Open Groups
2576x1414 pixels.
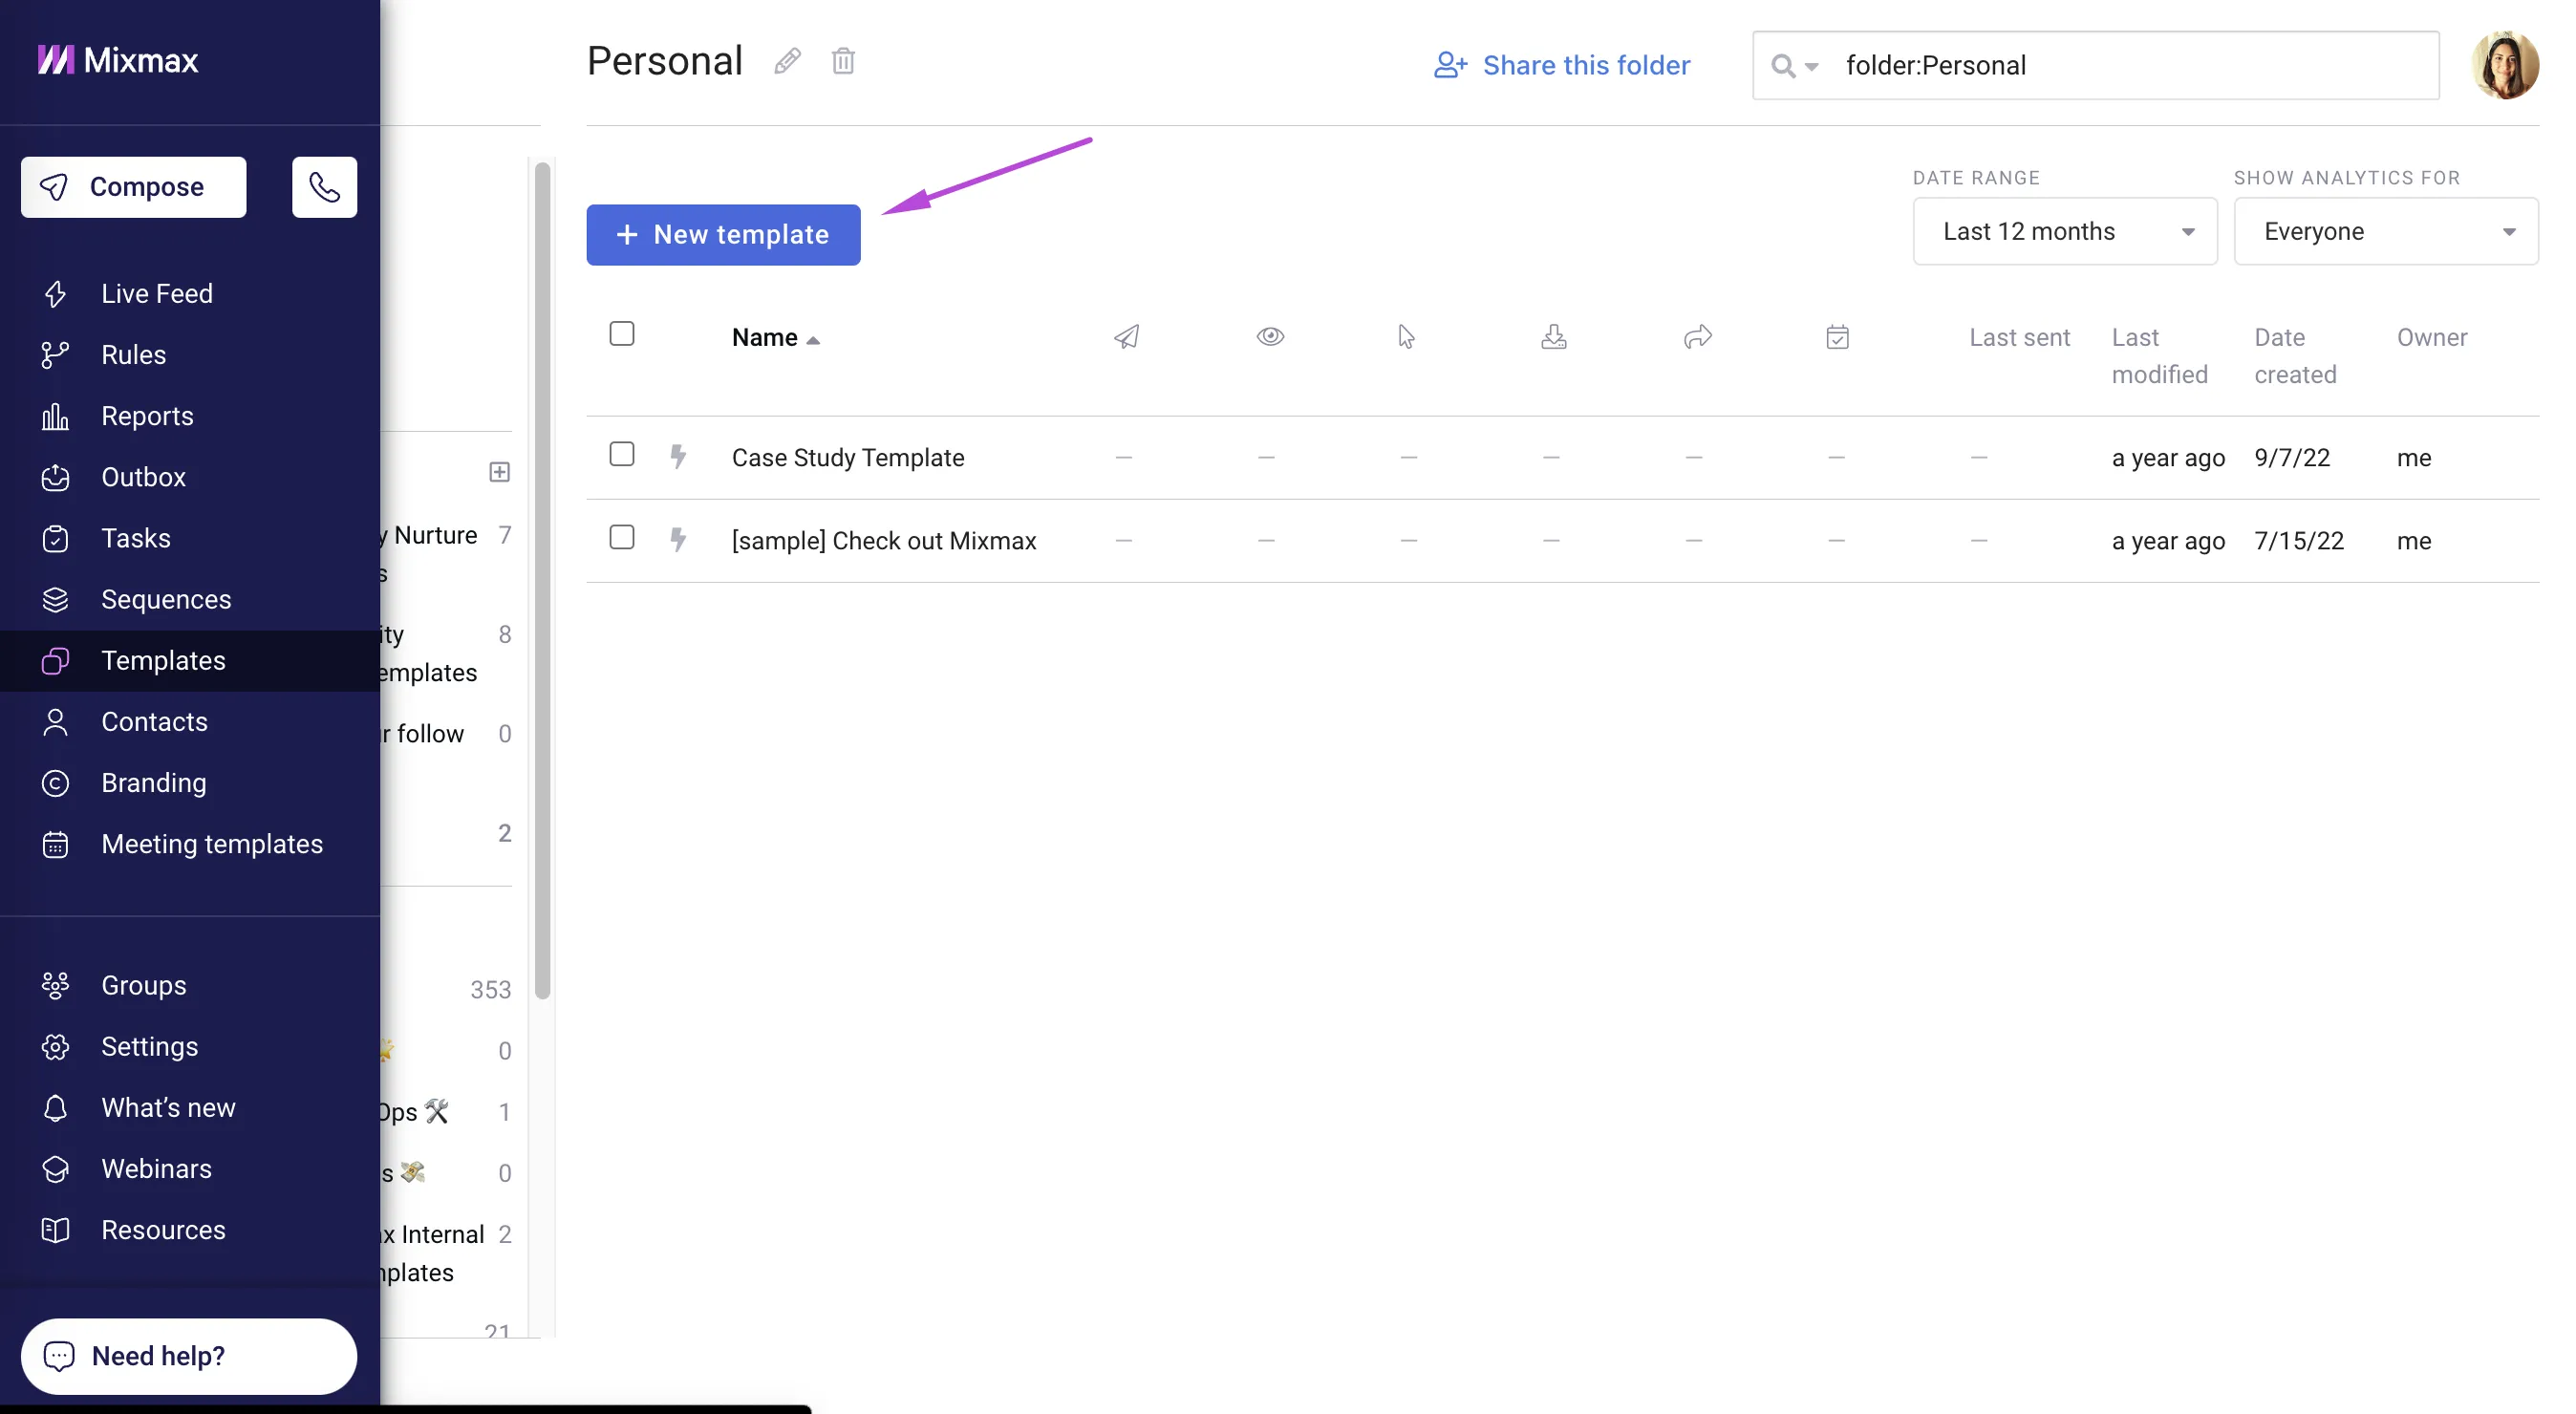(143, 985)
